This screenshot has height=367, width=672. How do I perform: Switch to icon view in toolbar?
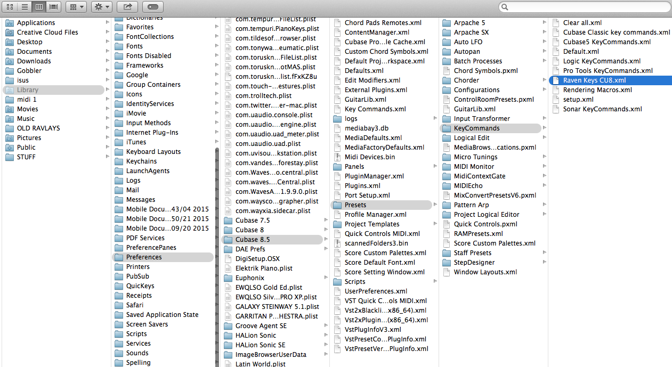tap(10, 7)
